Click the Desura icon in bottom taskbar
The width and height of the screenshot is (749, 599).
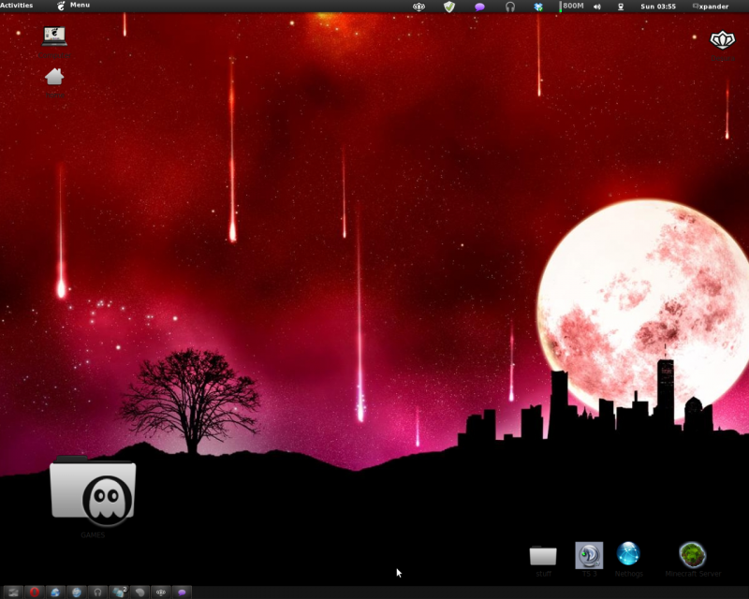pyautogui.click(x=160, y=592)
